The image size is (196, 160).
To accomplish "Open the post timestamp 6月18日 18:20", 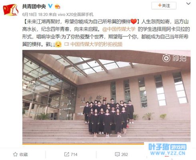I will tap(35, 14).
